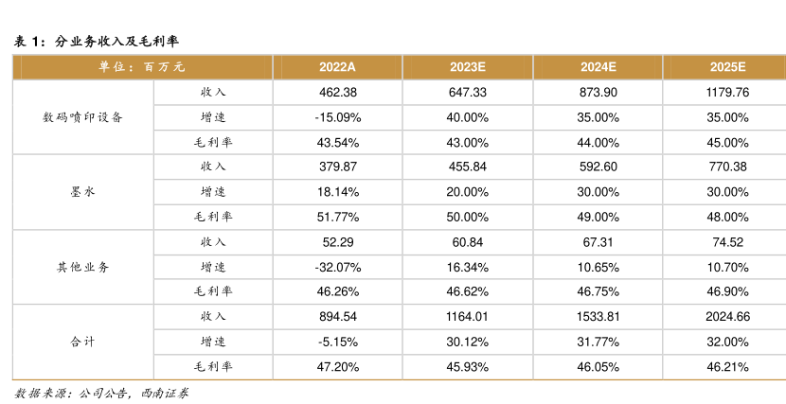Select the 2023E column header

(x=468, y=67)
